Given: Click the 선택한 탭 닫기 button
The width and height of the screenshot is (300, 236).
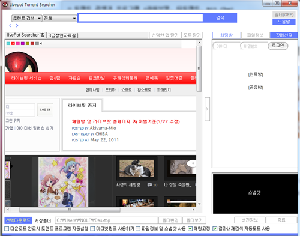Looking at the screenshot, I should click(165, 35).
